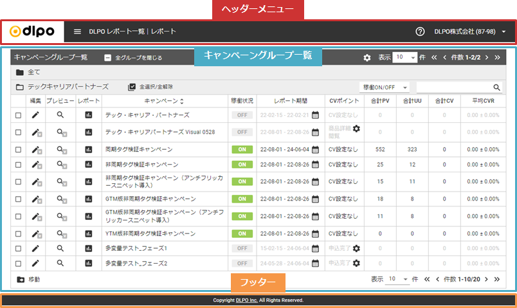
Task: Click search magnifier in the filter box
Action: tap(496, 87)
